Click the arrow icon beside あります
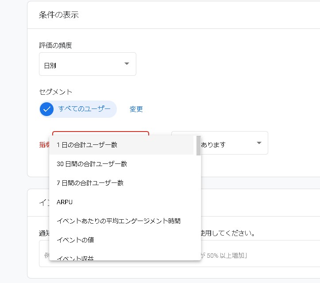This screenshot has width=320, height=283. click(259, 143)
